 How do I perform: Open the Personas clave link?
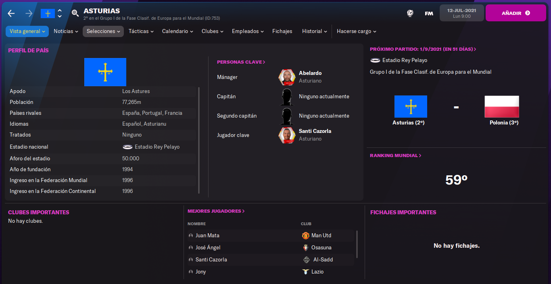coord(241,62)
